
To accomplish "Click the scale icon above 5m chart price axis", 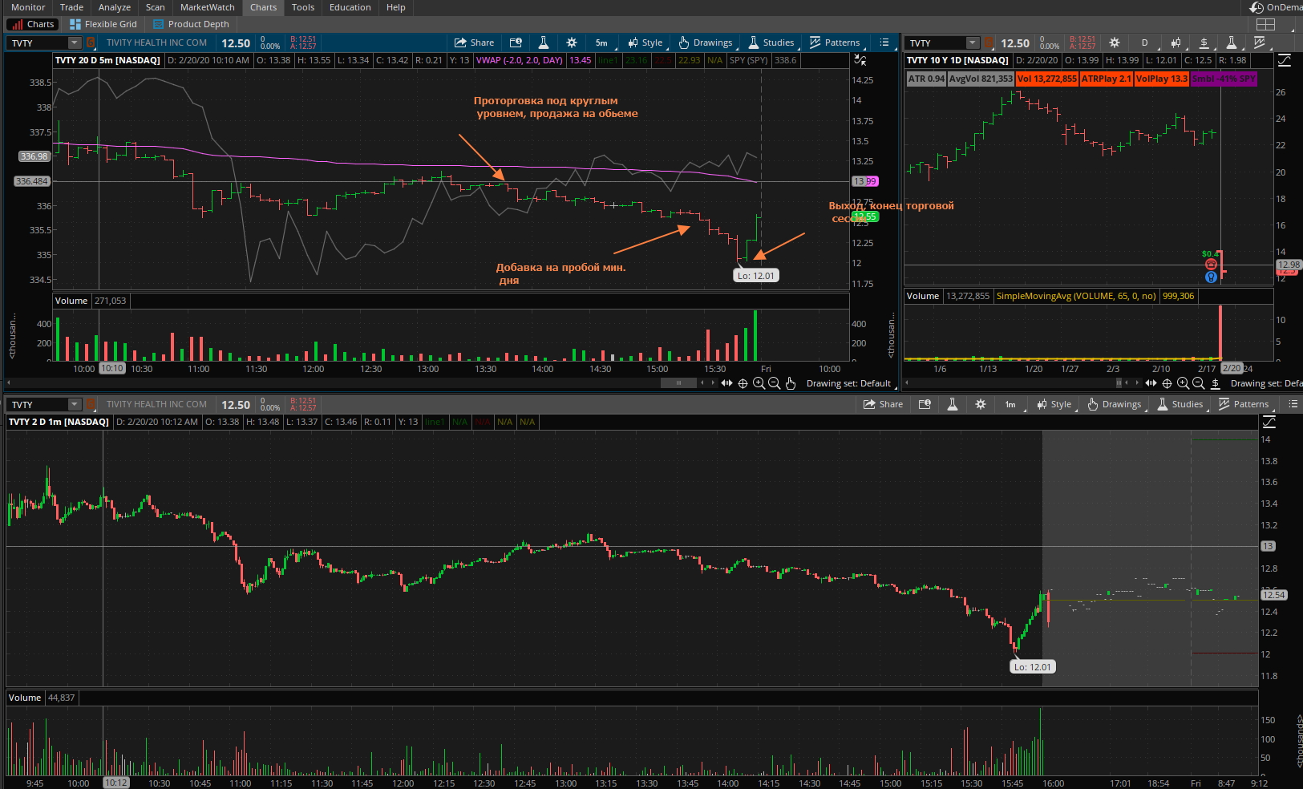I will [860, 60].
